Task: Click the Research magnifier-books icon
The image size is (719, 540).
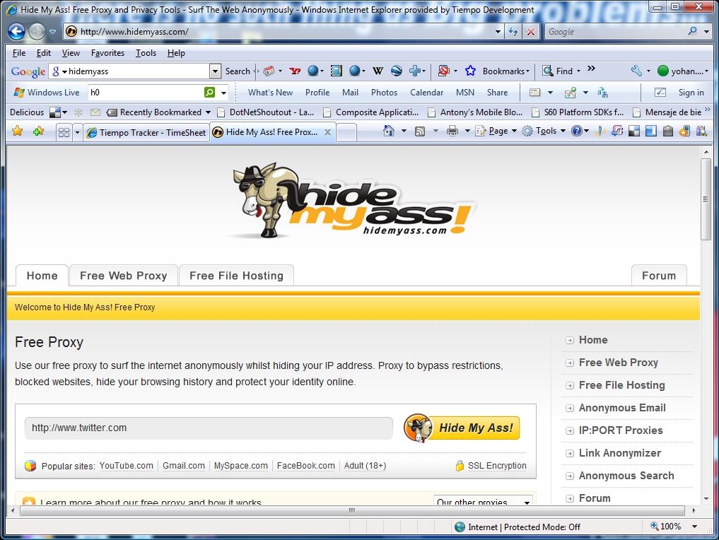Action: (x=701, y=131)
